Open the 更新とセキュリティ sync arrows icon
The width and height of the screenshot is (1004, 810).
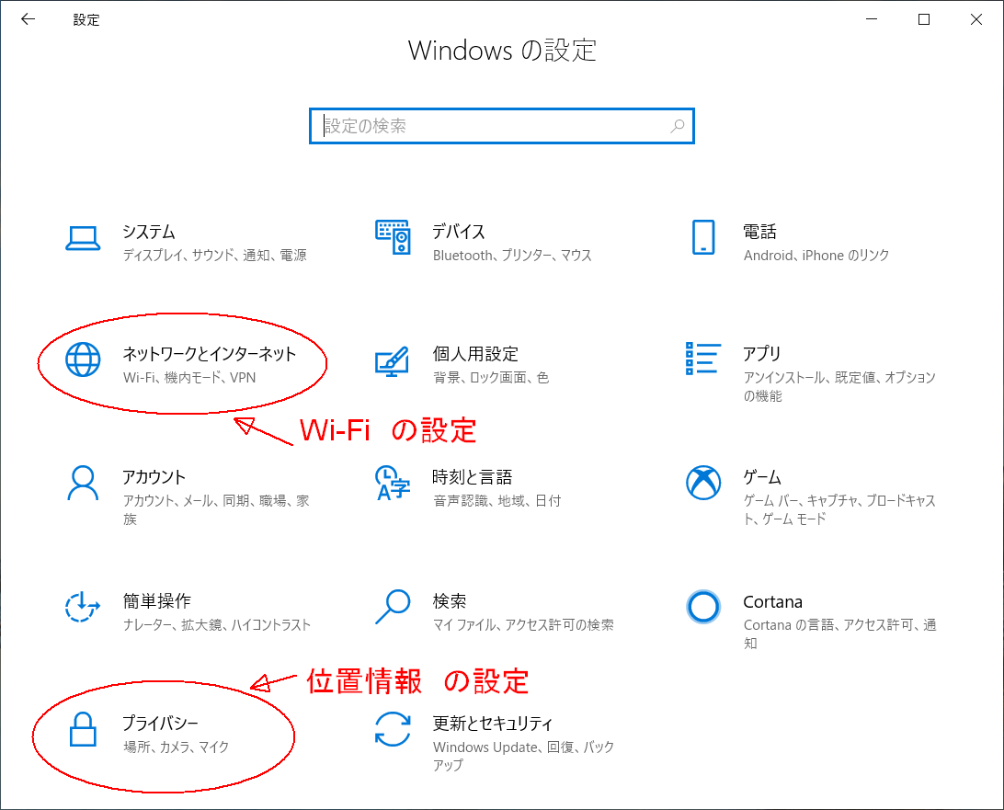tap(393, 729)
